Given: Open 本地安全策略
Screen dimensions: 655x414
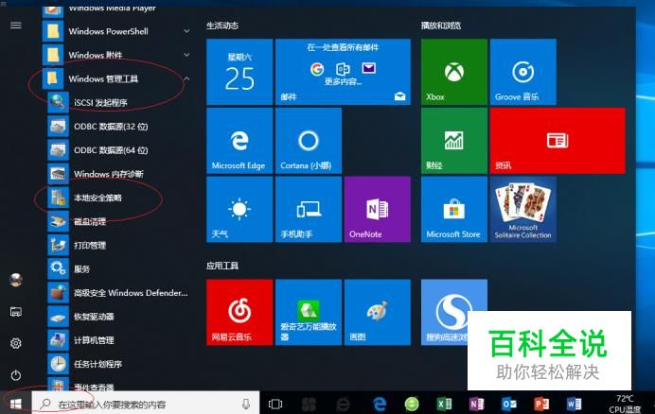Looking at the screenshot, I should pos(118,198).
